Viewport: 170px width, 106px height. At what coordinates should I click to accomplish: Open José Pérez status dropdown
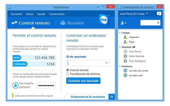[147, 14]
